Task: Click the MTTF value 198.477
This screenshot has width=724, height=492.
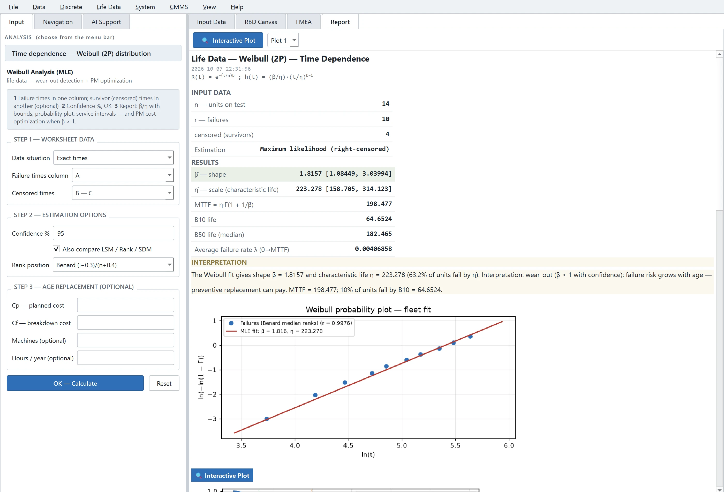Action: [x=379, y=204]
